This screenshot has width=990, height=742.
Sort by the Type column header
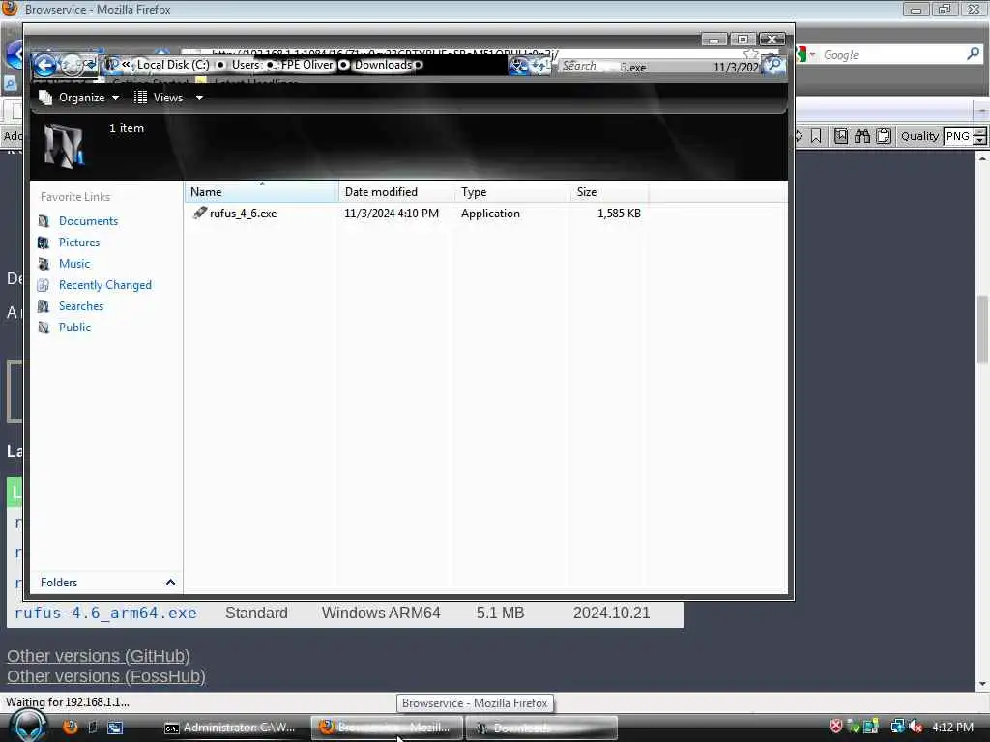pyautogui.click(x=511, y=192)
